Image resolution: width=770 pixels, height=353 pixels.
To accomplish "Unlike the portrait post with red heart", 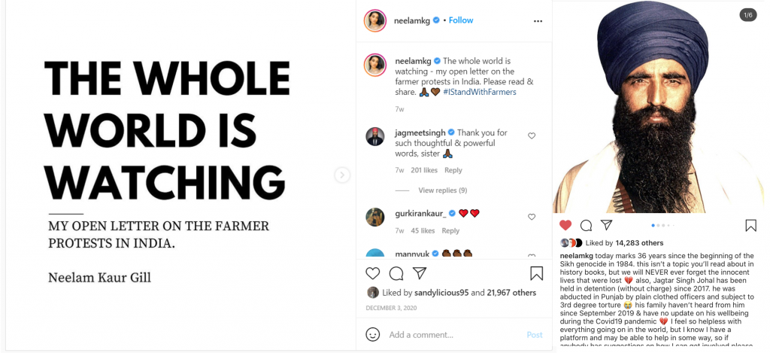I will 565,225.
